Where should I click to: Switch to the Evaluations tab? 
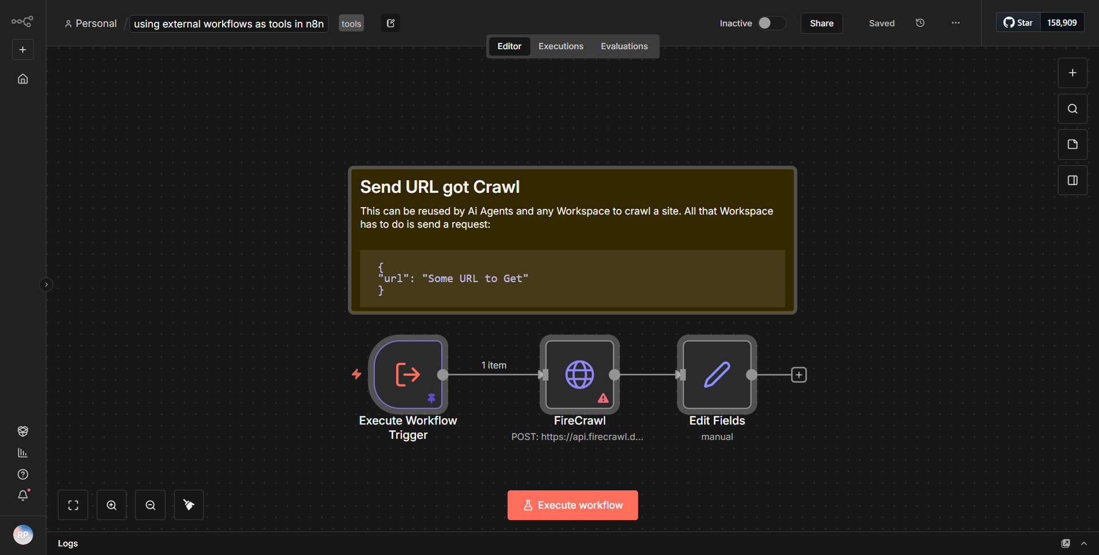[x=624, y=46]
